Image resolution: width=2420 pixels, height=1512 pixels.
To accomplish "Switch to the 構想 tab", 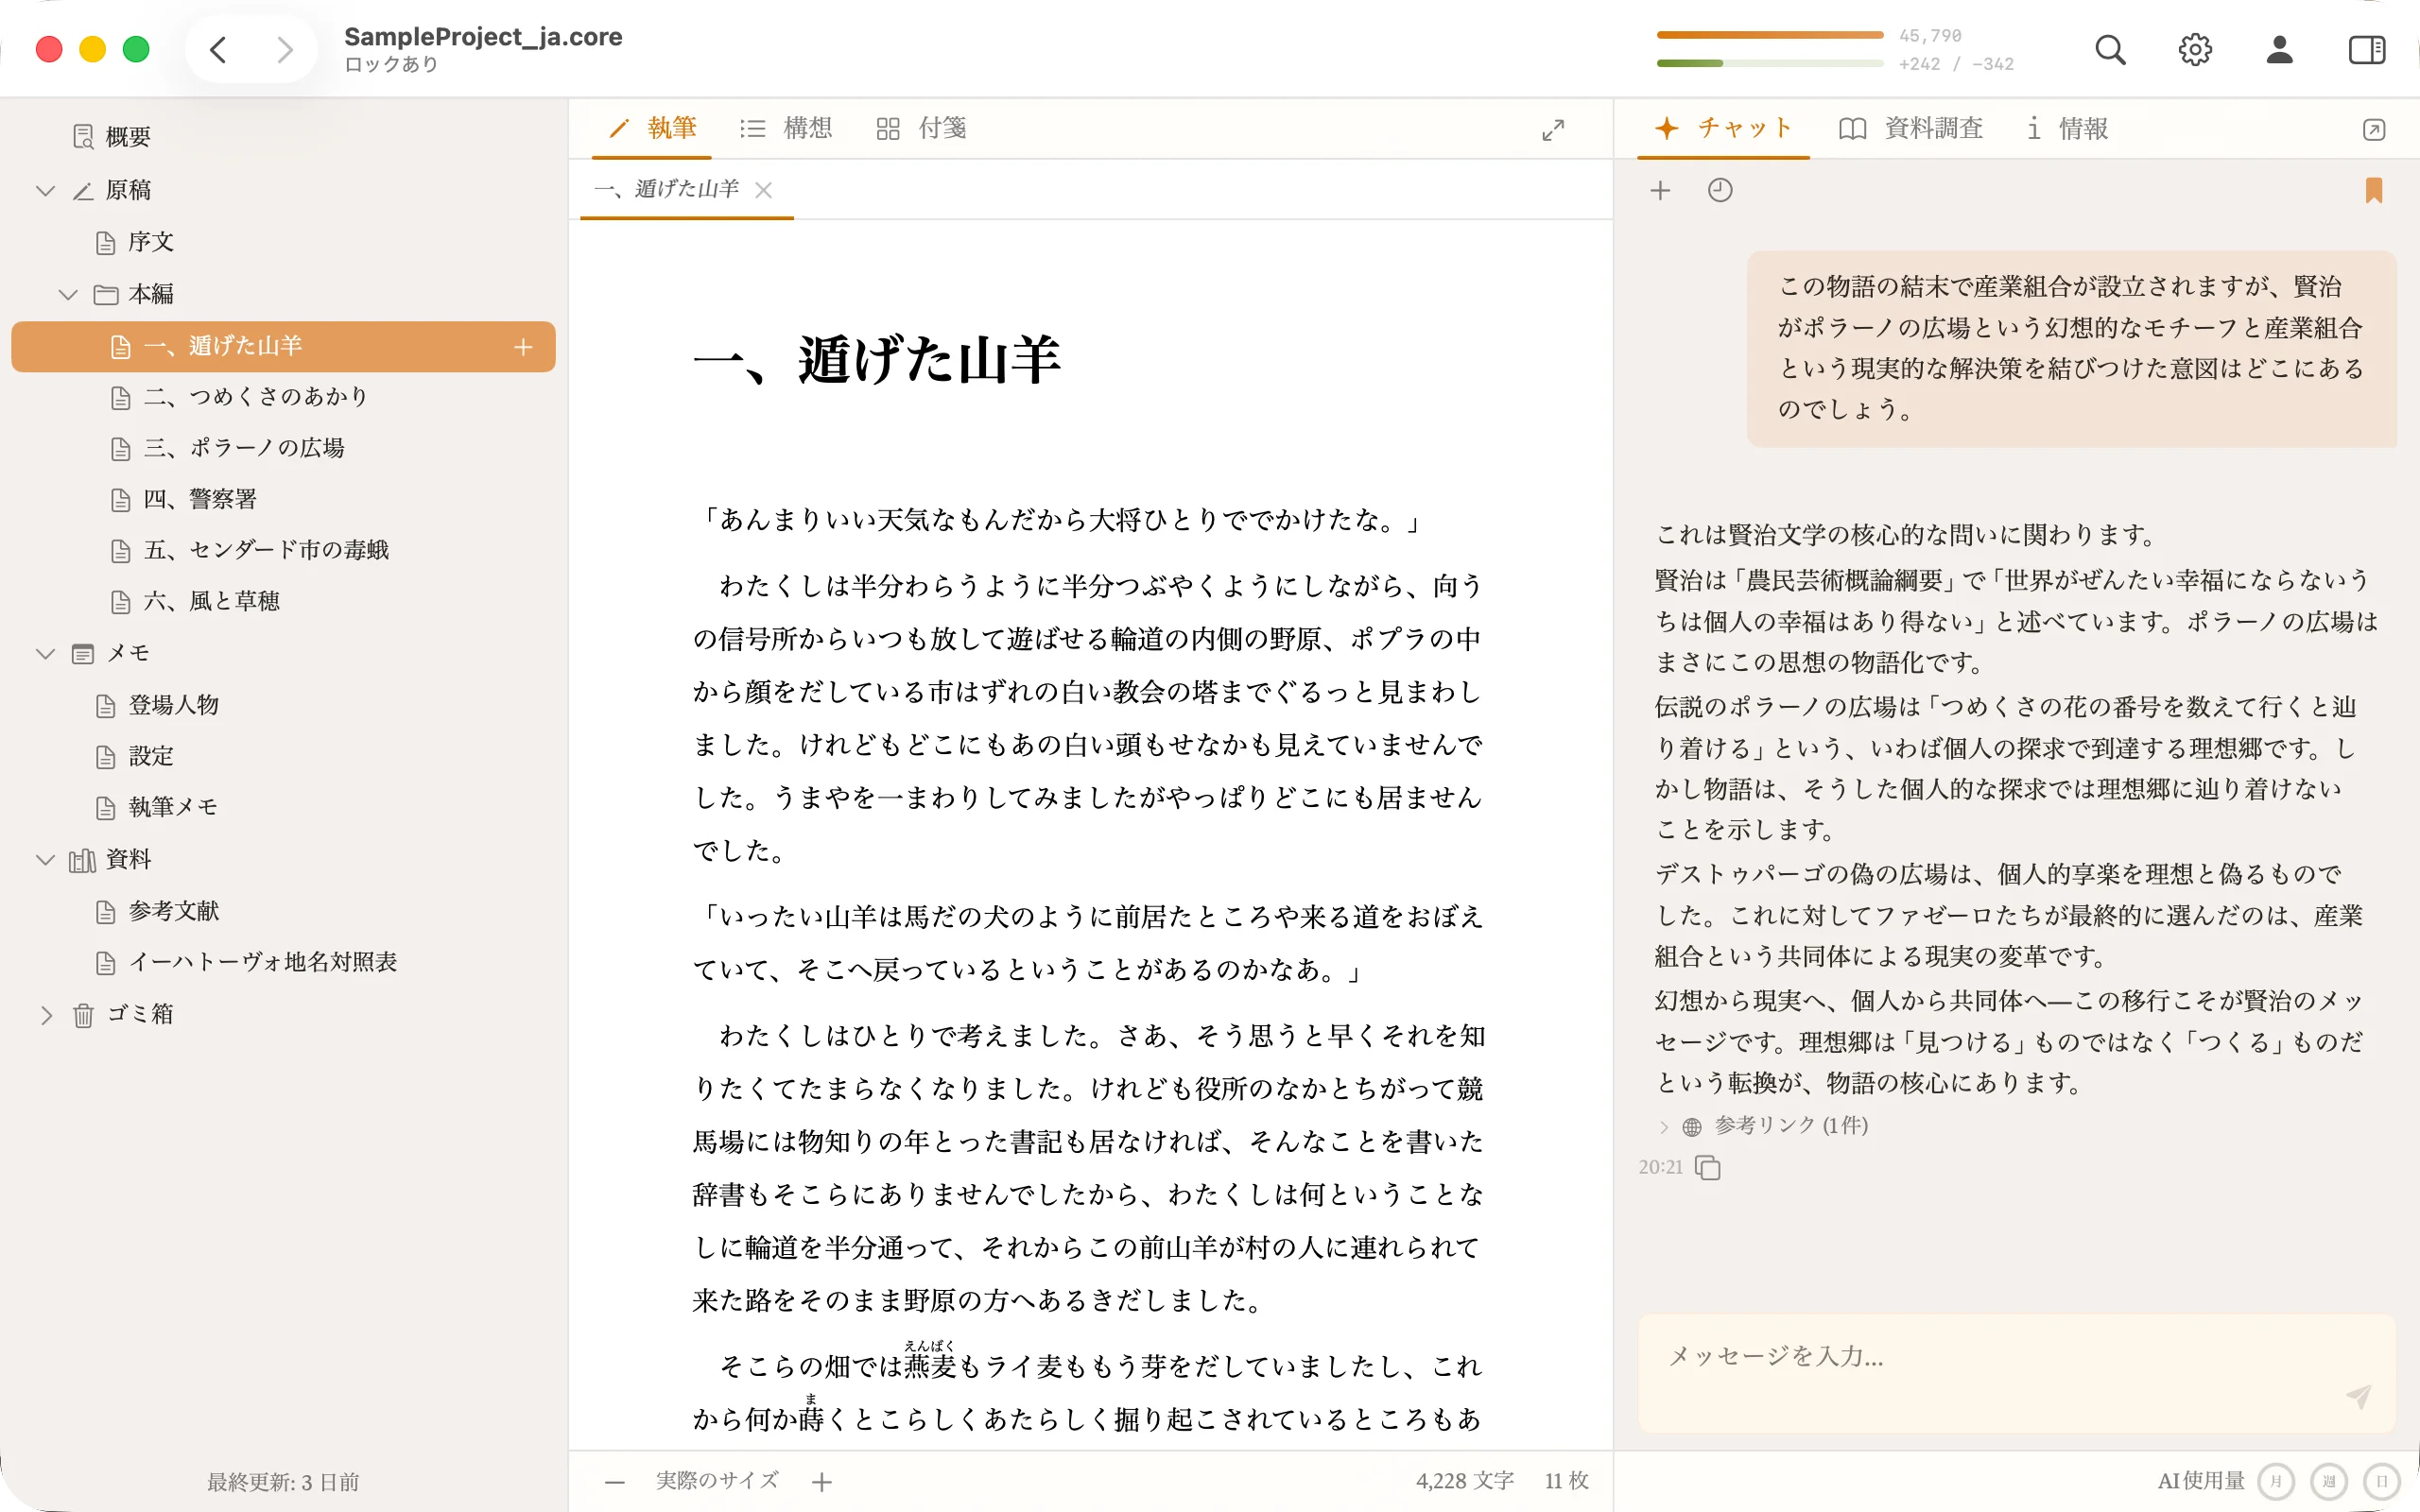I will click(x=786, y=128).
